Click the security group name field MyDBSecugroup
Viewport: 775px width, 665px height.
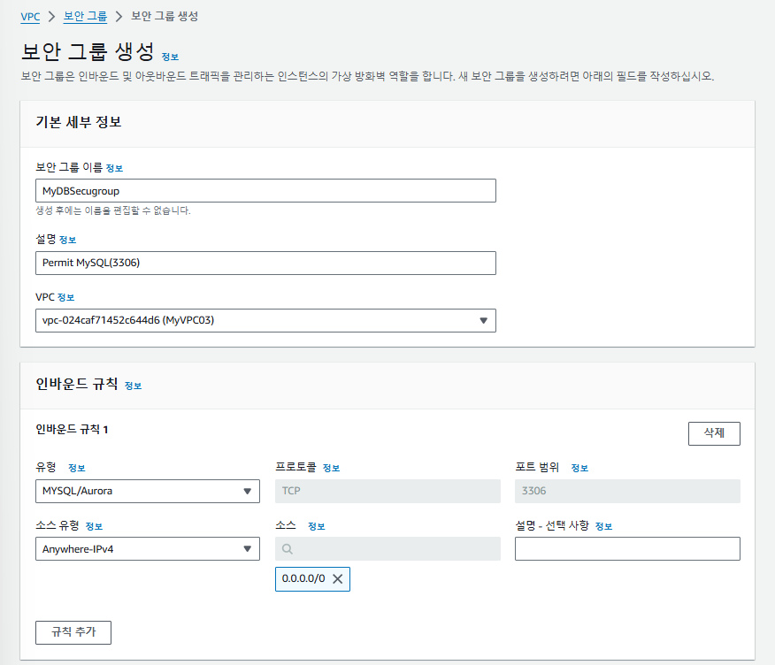[x=265, y=191]
